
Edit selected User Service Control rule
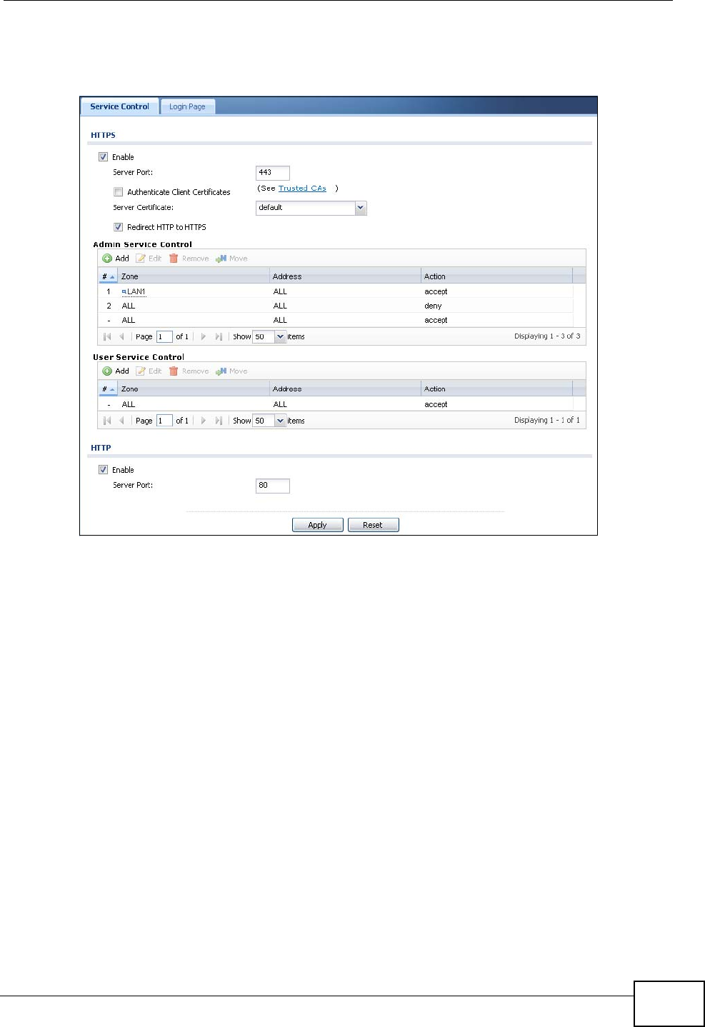[149, 371]
